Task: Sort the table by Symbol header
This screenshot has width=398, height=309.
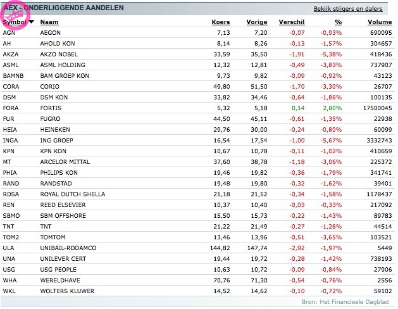Action: (15, 22)
